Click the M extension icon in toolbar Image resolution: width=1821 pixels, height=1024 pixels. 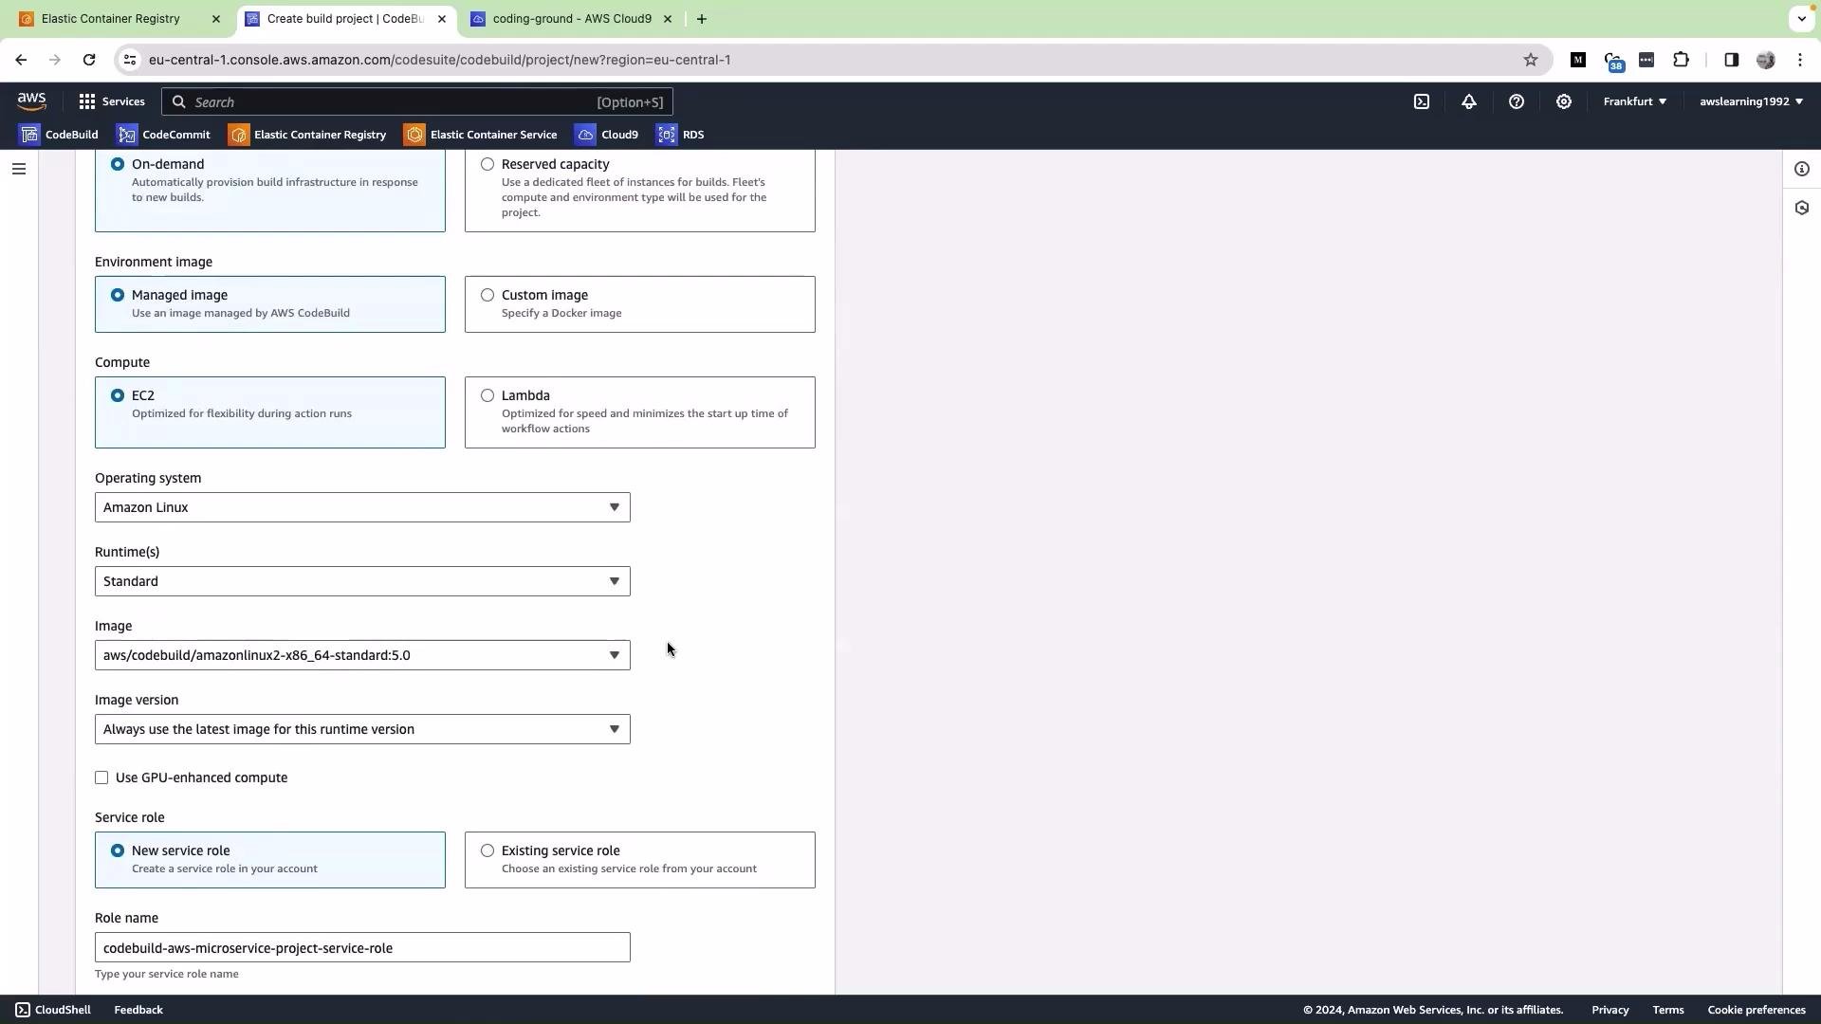click(1578, 60)
